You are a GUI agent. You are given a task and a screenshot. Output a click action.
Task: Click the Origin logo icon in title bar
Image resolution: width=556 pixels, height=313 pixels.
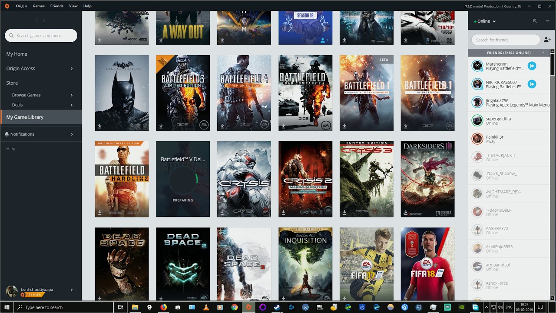(x=7, y=6)
